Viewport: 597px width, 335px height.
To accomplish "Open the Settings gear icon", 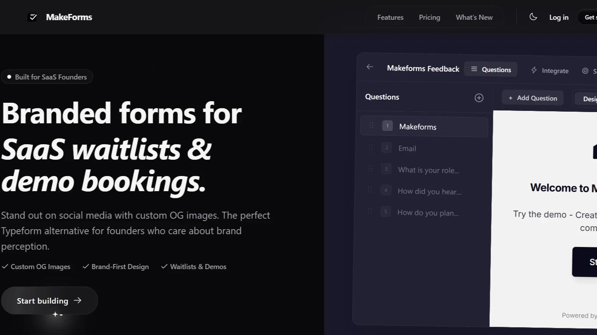I will (585, 71).
